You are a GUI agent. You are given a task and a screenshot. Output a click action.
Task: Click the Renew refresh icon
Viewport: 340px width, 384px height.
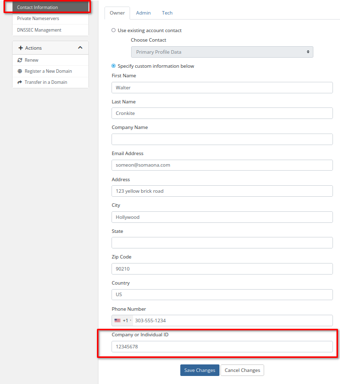[x=20, y=60]
